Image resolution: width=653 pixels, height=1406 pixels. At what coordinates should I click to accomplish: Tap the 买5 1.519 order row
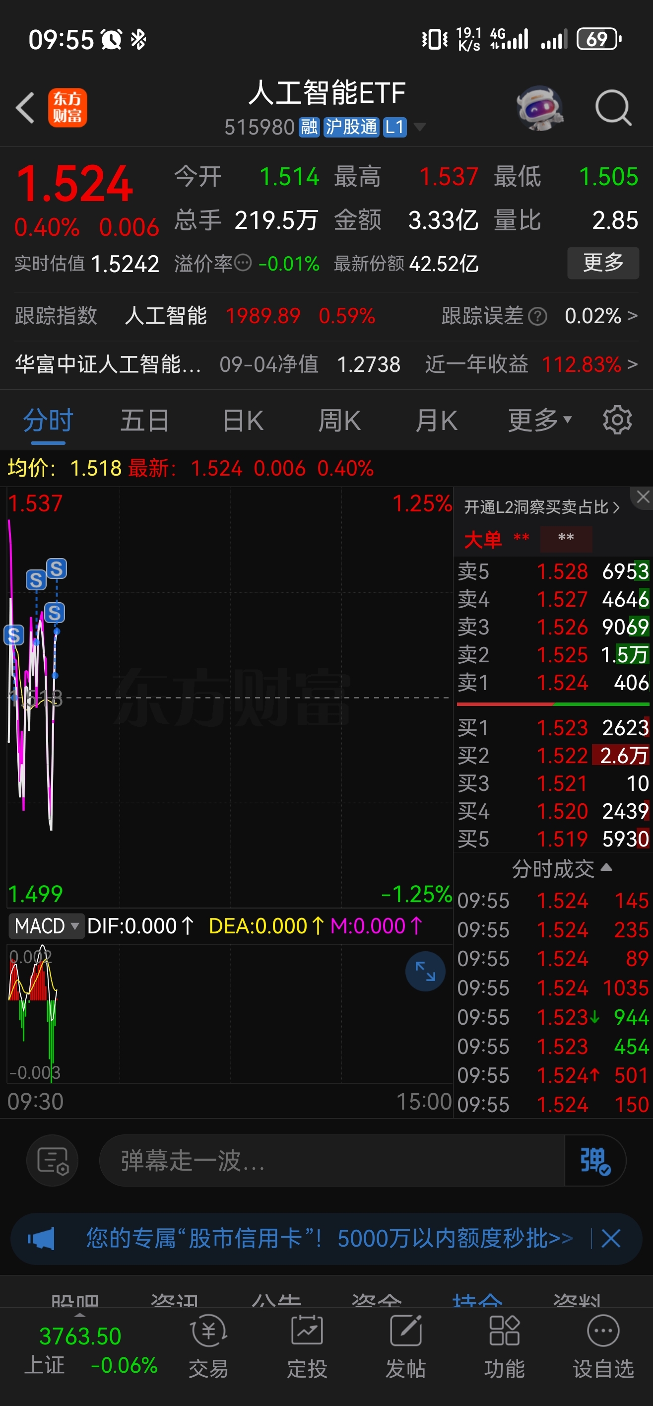tap(553, 839)
